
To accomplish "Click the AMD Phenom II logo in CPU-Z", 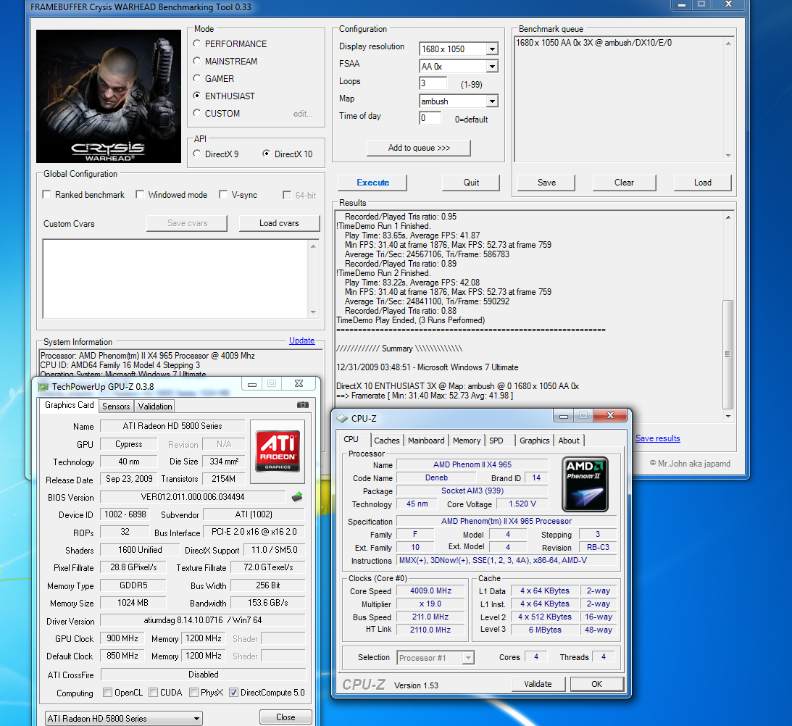I will point(585,484).
